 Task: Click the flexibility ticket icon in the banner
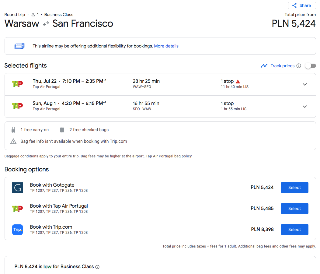tap(19, 46)
